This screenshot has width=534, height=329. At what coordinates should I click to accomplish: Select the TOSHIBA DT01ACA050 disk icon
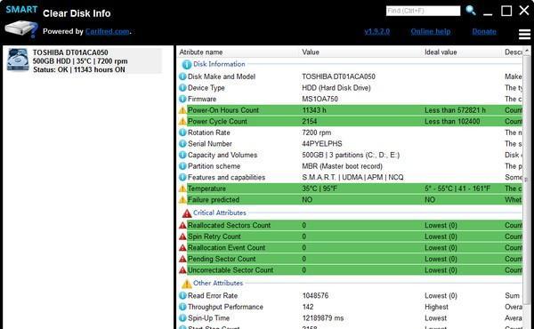pyautogui.click(x=18, y=60)
